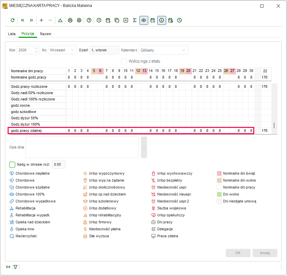This screenshot has height=276, width=287.
Task: Switch to the Lista tab
Action: point(12,34)
